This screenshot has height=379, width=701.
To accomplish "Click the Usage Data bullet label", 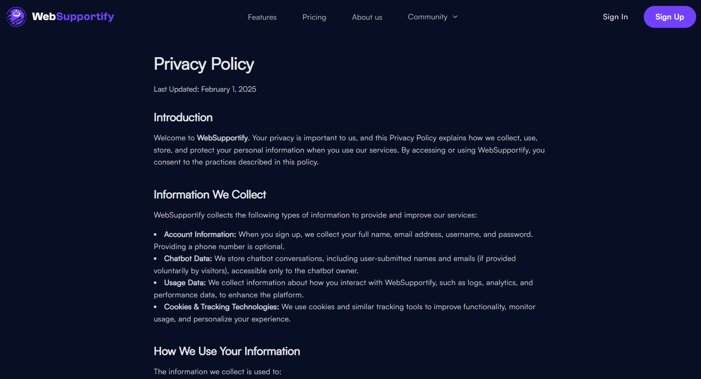I will pos(184,282).
